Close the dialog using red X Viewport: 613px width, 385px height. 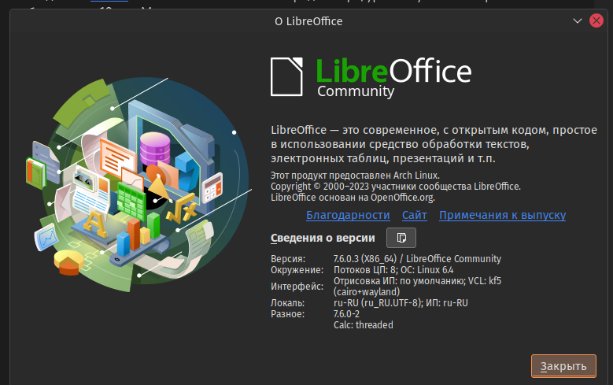click(596, 20)
